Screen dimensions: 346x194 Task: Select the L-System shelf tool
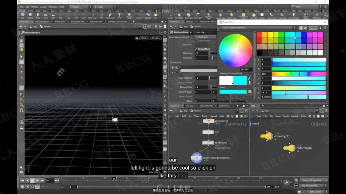[140, 16]
